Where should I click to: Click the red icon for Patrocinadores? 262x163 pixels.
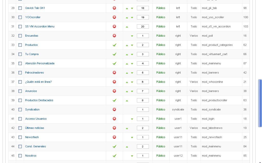tap(114, 73)
